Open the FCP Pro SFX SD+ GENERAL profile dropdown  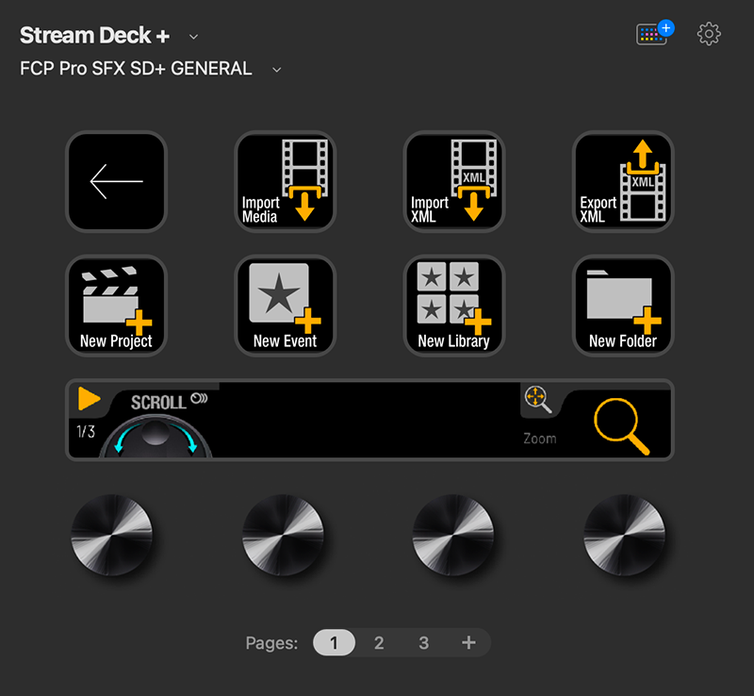point(275,69)
